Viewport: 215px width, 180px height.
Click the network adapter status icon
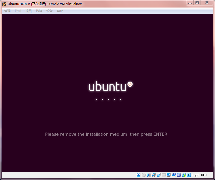click(154, 175)
